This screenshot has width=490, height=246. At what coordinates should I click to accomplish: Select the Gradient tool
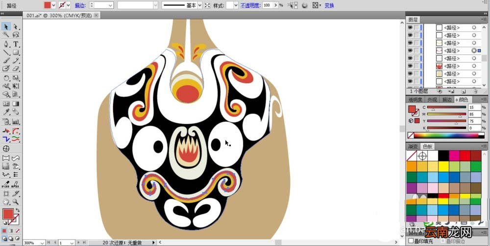[16, 104]
